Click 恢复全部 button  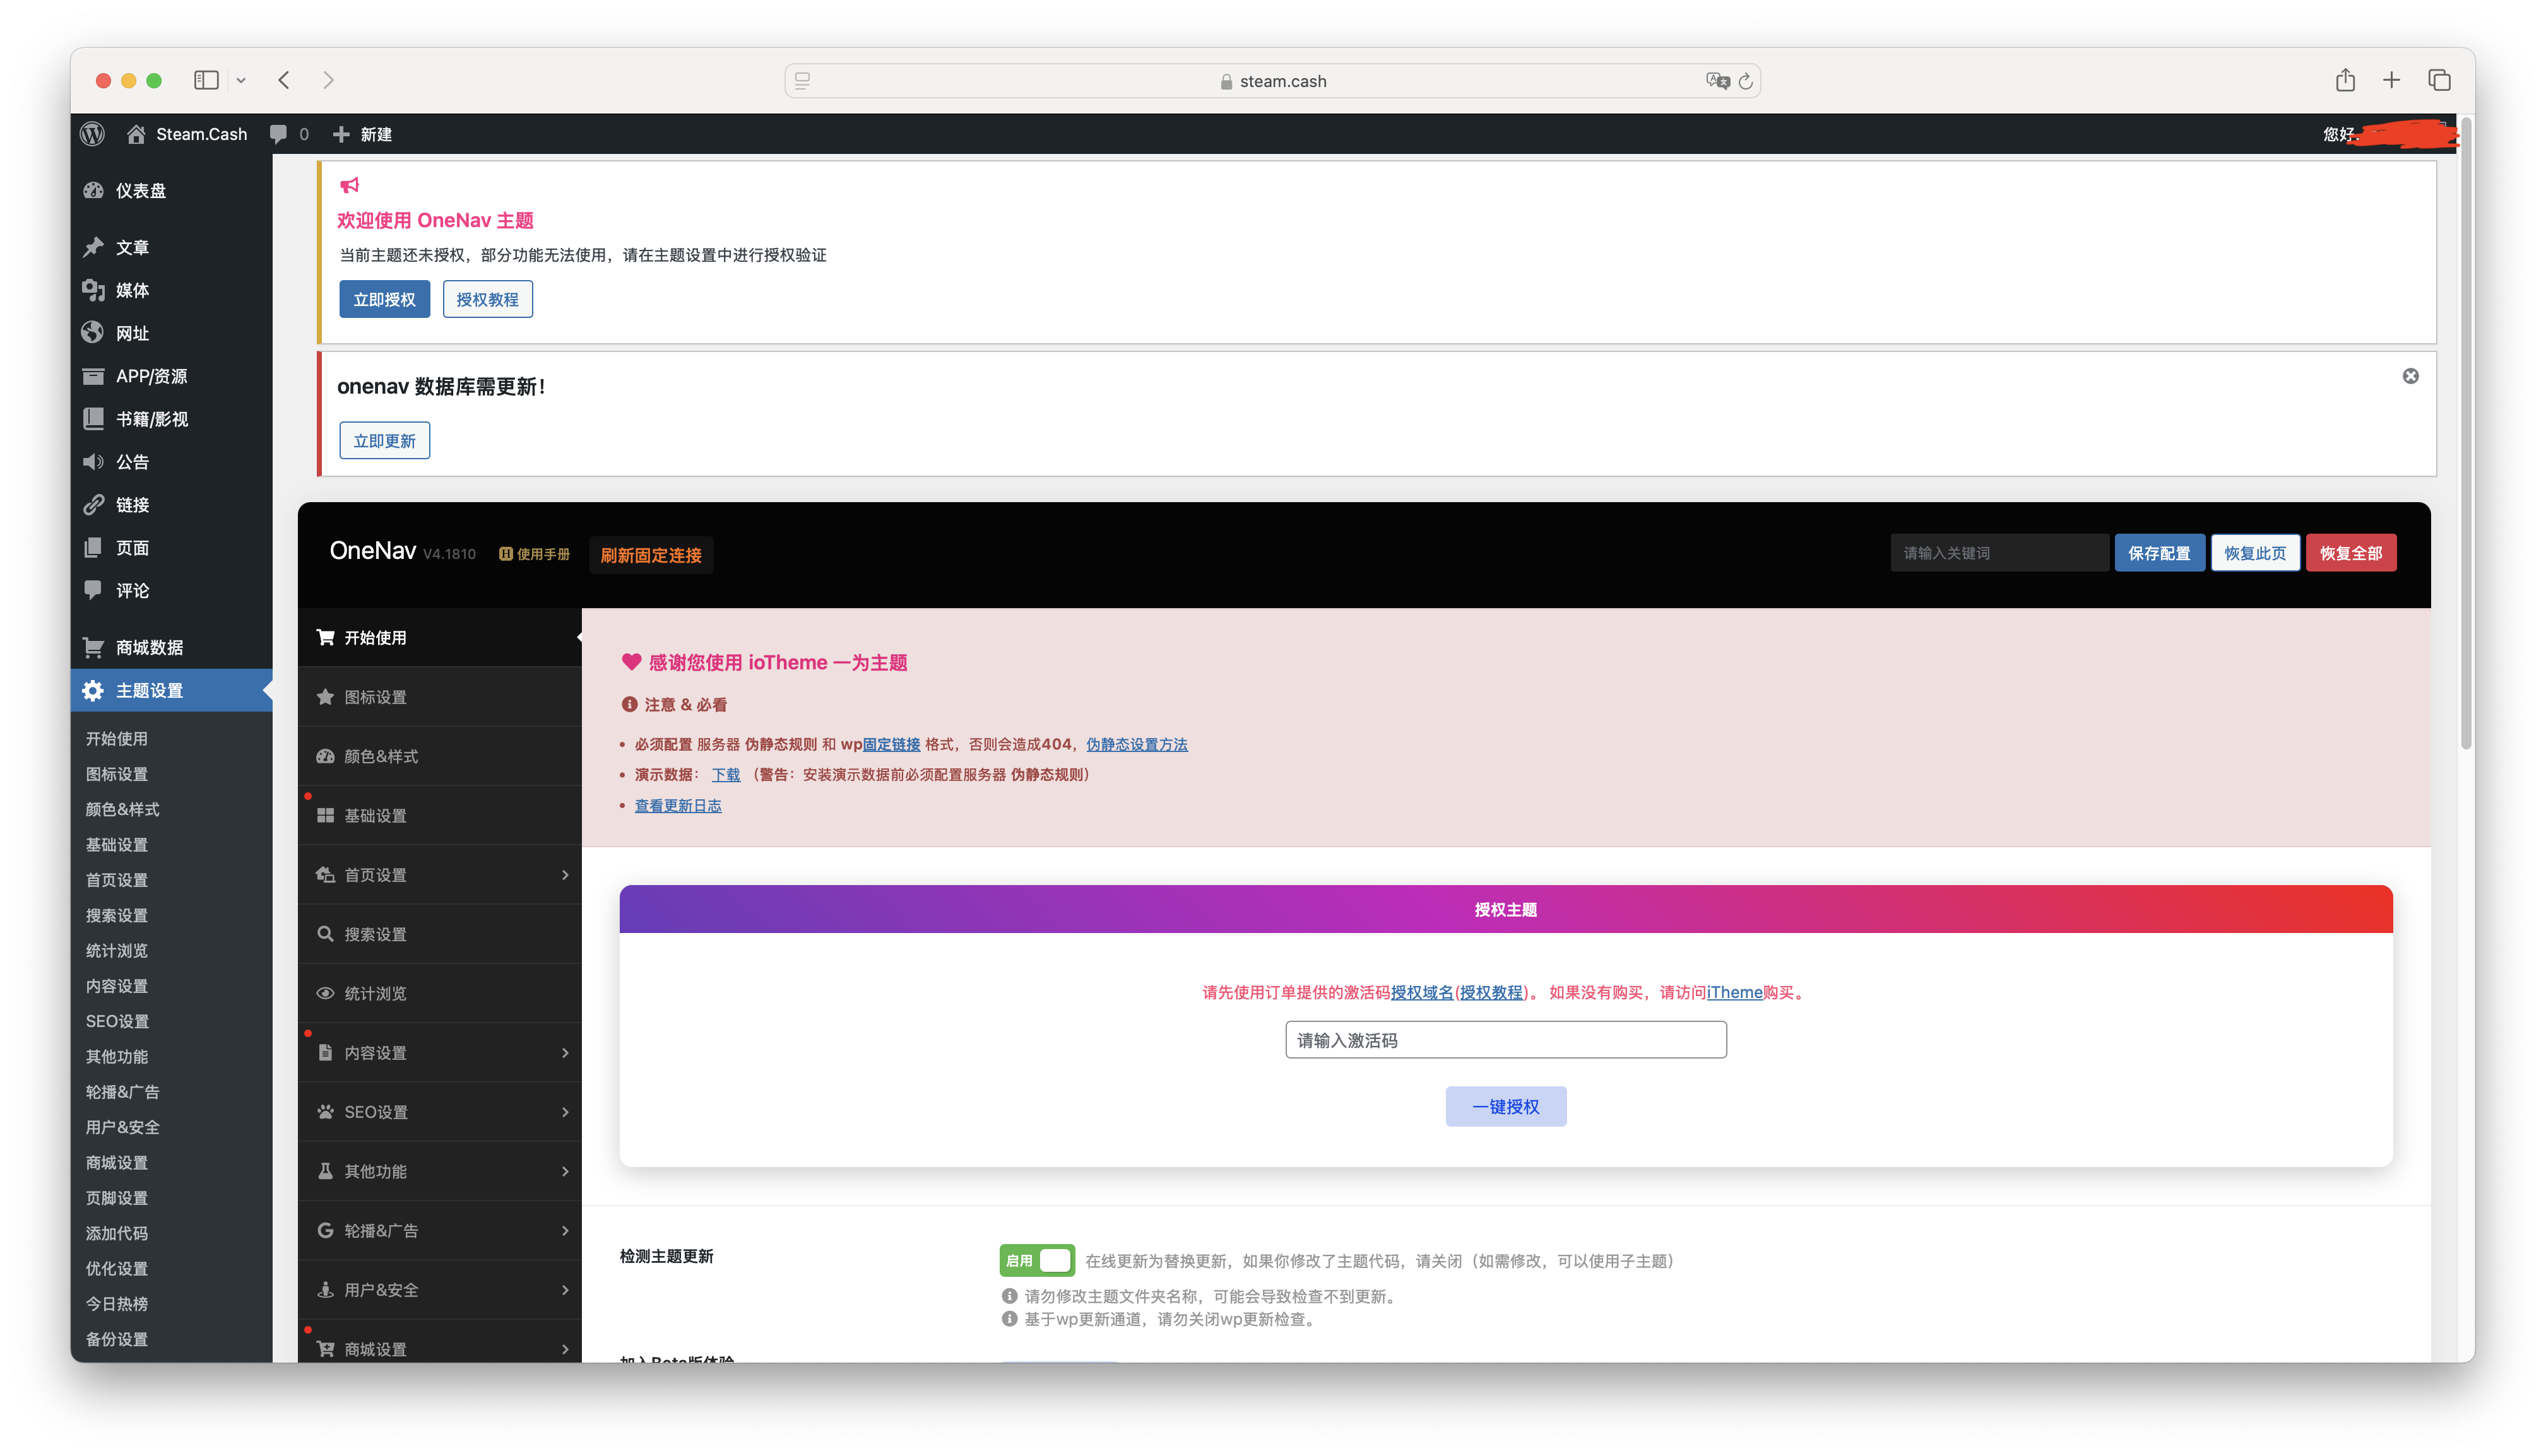[x=2351, y=553]
